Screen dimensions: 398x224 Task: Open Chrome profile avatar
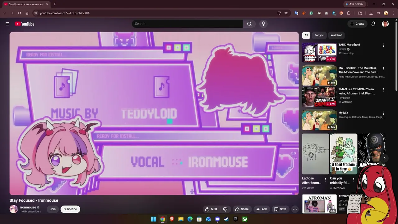coord(386,13)
